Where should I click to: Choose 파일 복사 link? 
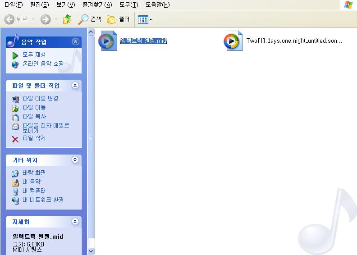coord(34,117)
